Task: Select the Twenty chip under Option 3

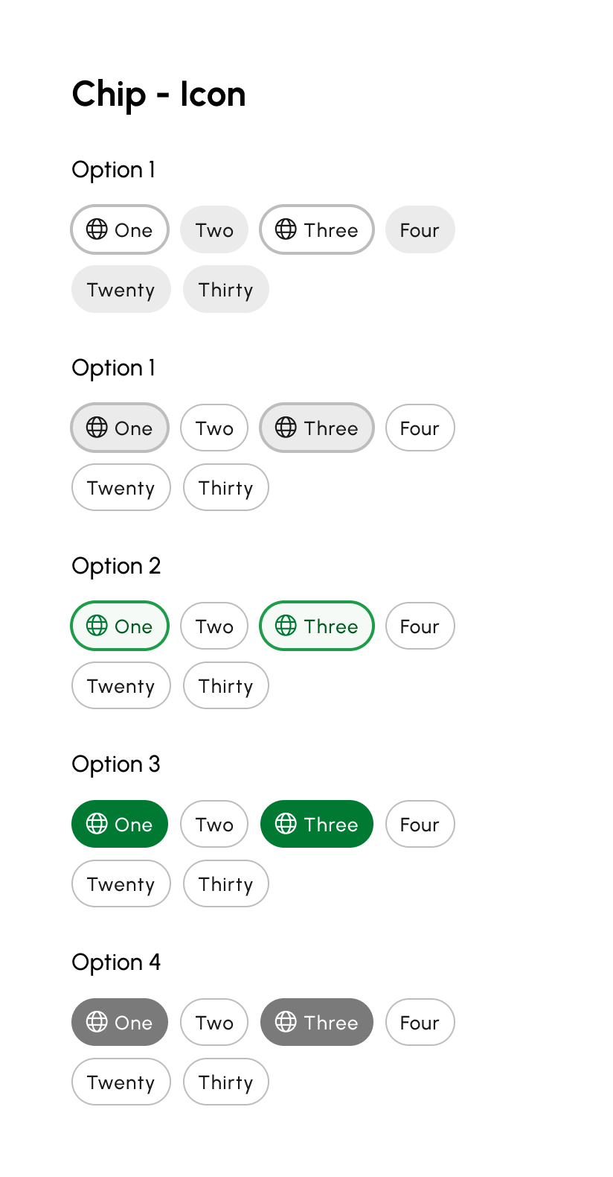Action: (x=121, y=883)
